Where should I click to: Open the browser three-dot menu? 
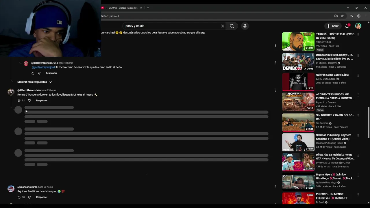pos(366,16)
